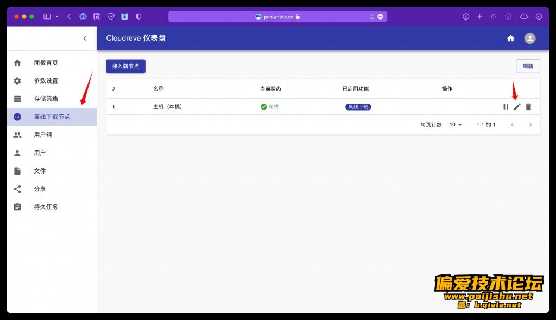Select 离线下载节点 in the sidebar

coord(52,117)
